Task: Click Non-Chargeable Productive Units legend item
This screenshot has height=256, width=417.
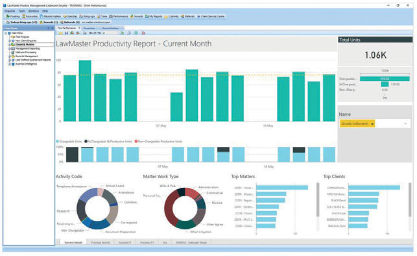Action: click(158, 142)
